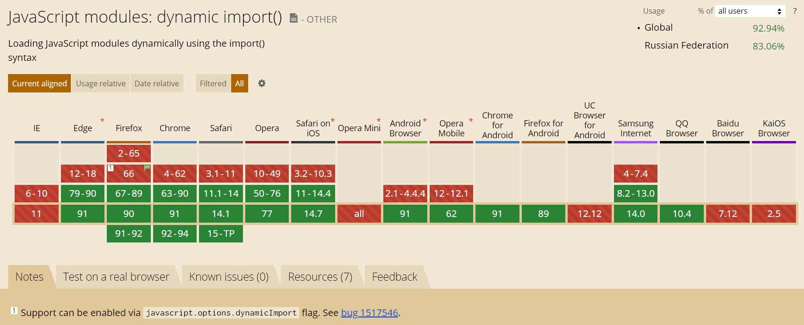Select the Baidu Browser 7.12 cell

point(728,214)
